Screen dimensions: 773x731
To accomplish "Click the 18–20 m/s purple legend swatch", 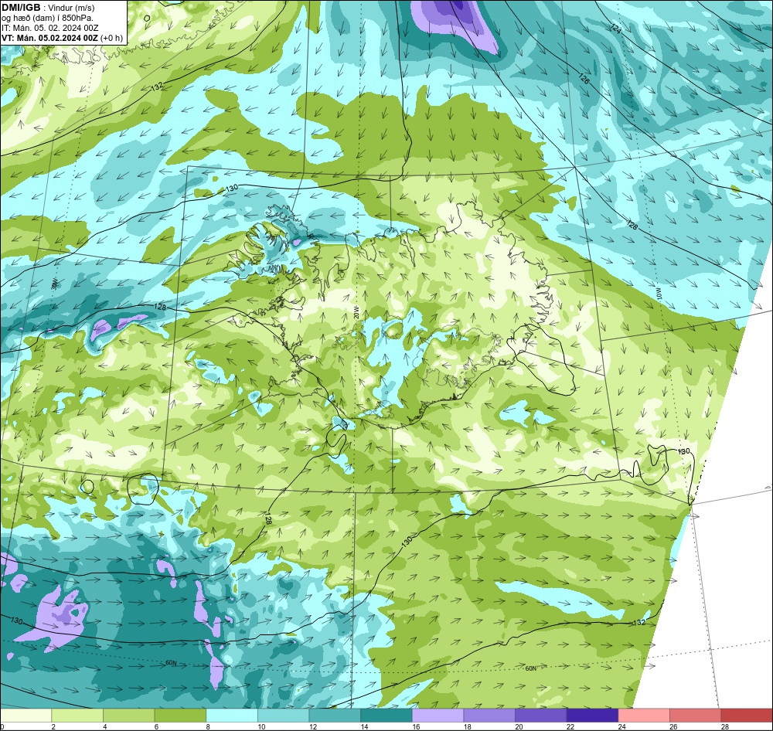I will tap(489, 716).
